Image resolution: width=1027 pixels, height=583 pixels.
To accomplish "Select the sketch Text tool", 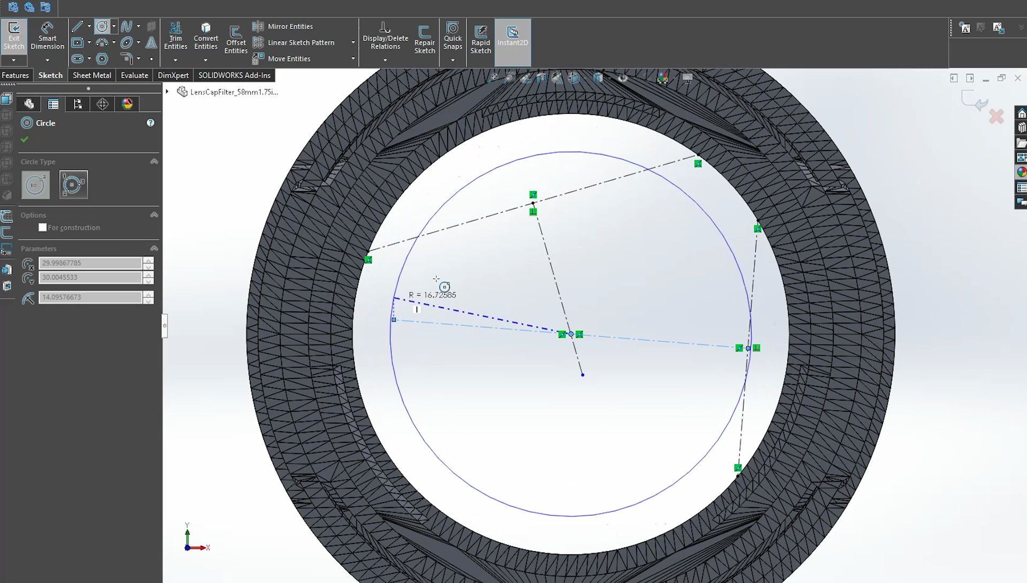I will [151, 42].
